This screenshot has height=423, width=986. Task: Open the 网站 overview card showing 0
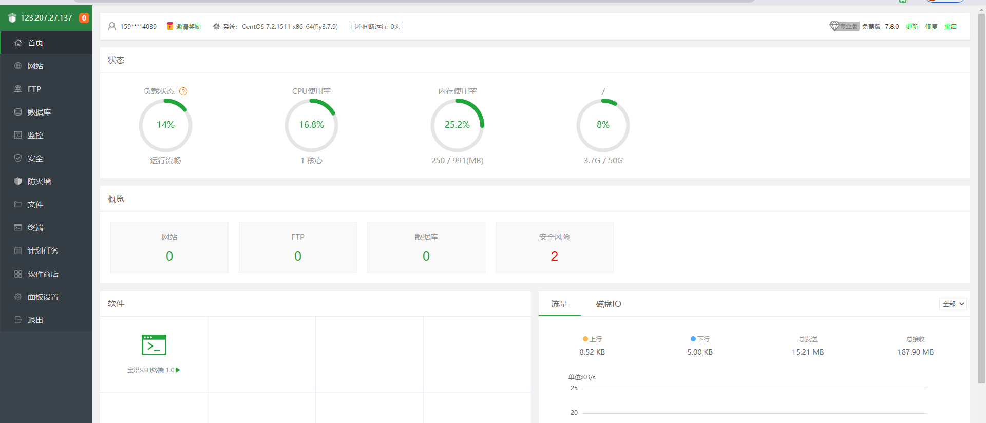169,247
